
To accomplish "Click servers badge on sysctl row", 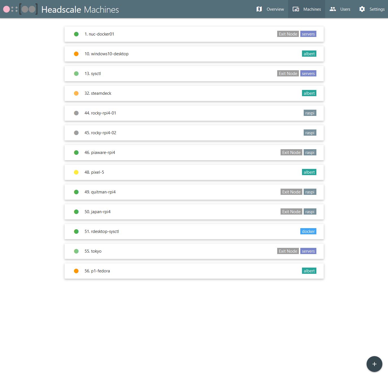I will (308, 74).
